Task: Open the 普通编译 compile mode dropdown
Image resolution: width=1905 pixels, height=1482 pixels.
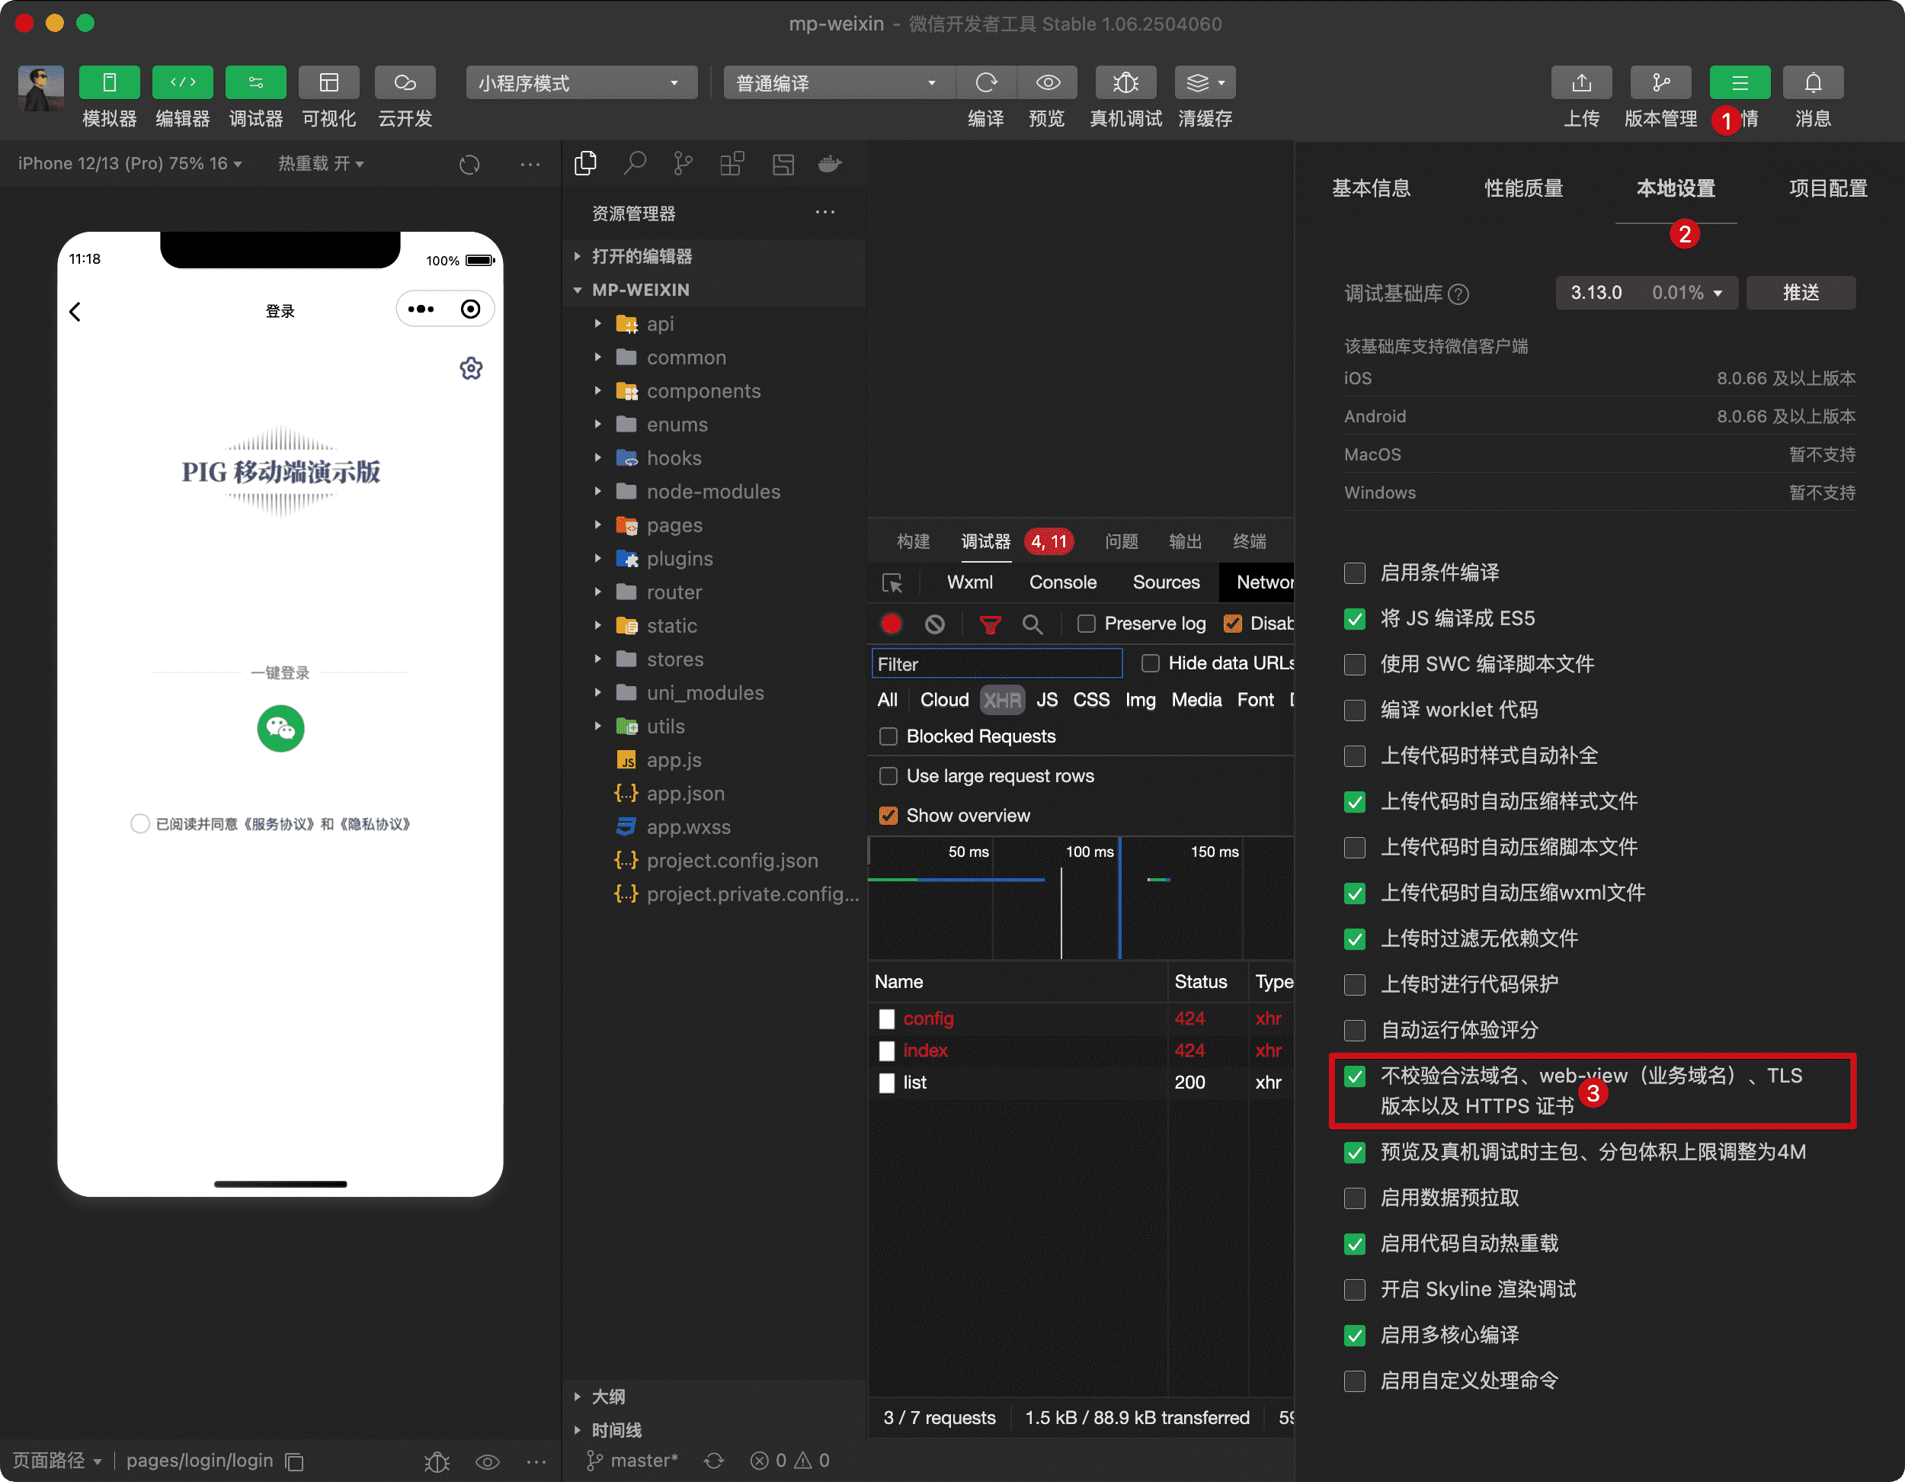Action: pos(837,82)
